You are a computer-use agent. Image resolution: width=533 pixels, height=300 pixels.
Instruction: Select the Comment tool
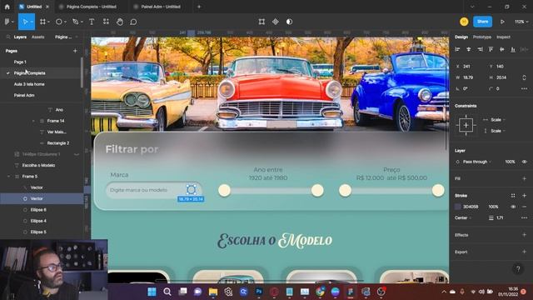pyautogui.click(x=133, y=22)
